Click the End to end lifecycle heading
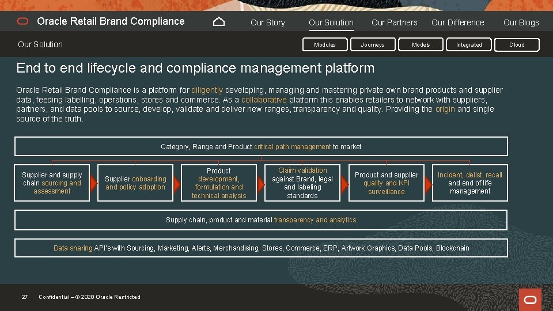This screenshot has height=311, width=553. tap(195, 68)
